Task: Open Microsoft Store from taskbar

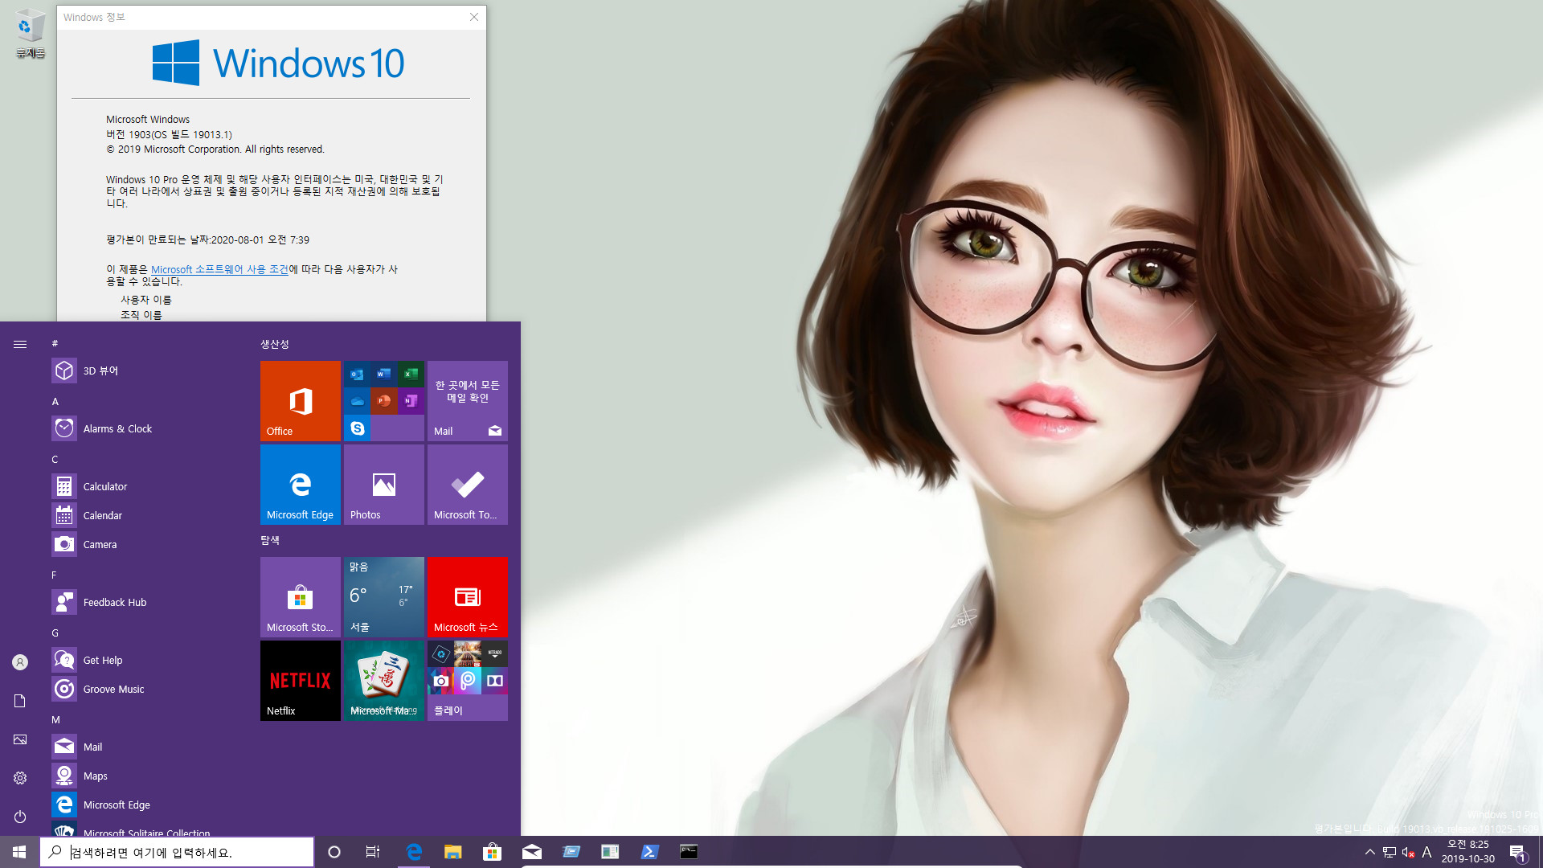Action: [x=492, y=852]
